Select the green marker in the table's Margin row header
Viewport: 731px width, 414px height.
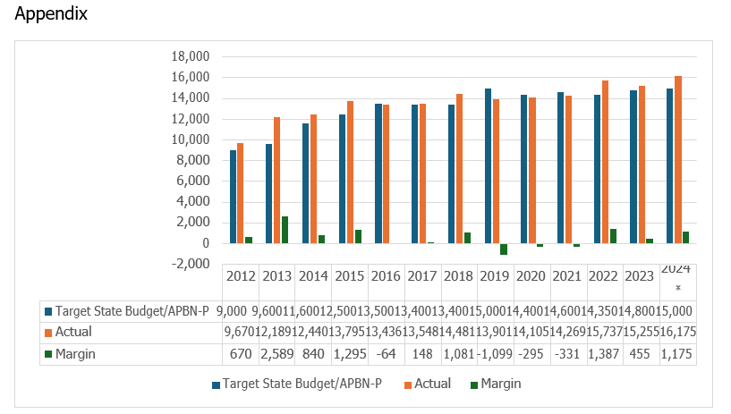tap(47, 354)
